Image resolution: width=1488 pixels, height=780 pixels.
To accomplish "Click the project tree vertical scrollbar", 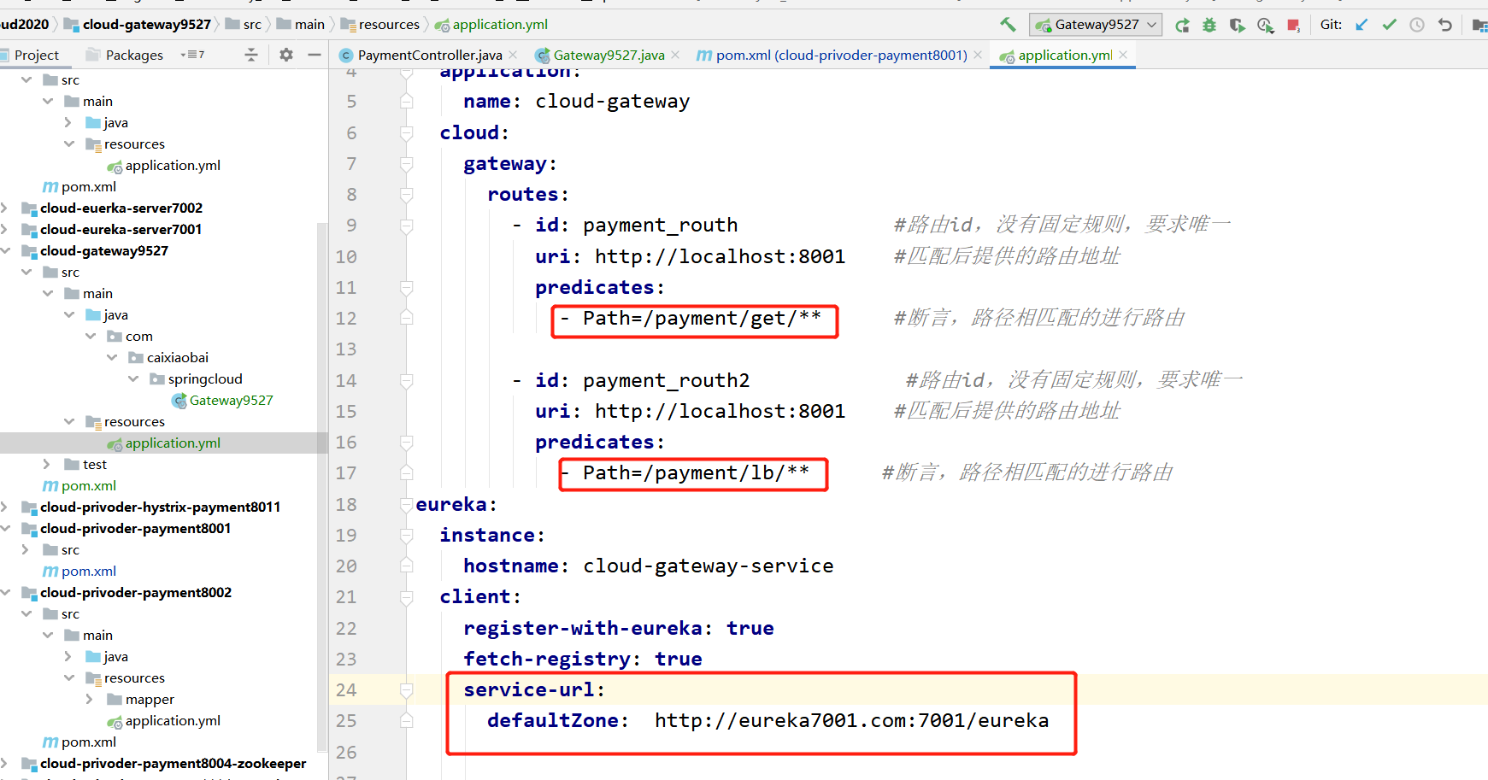I will click(322, 487).
